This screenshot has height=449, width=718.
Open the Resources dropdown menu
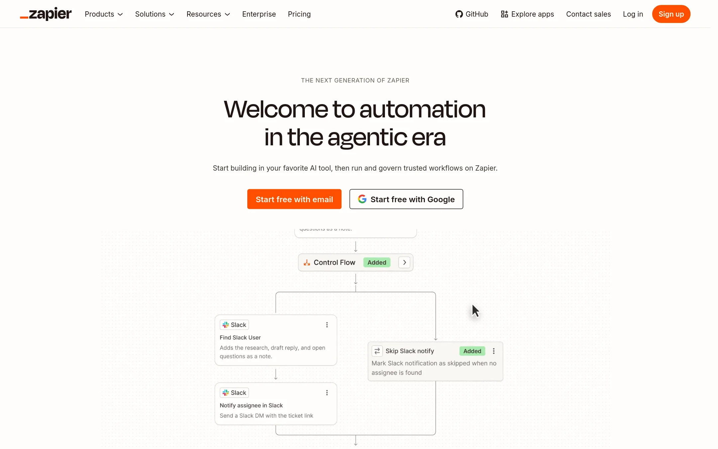coord(208,14)
